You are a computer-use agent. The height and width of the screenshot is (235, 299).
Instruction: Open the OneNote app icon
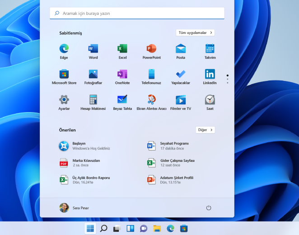[122, 74]
